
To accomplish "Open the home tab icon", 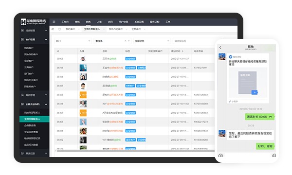I will [59, 29].
